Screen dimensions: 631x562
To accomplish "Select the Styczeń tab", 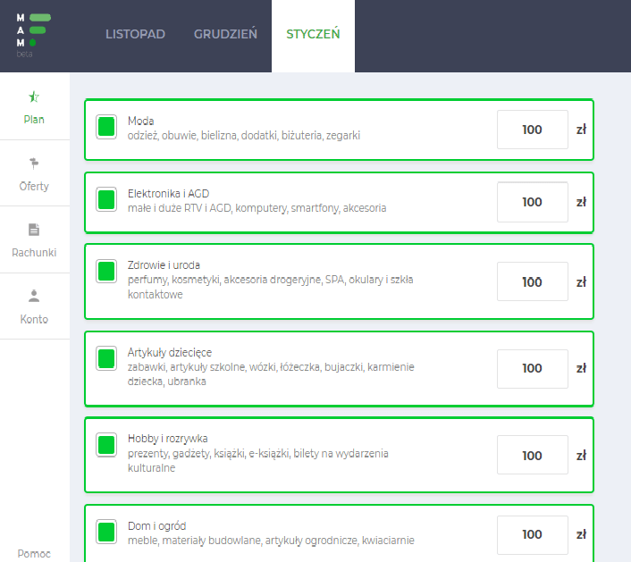I will [313, 35].
